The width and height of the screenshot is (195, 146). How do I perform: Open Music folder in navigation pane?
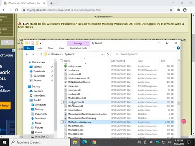click(x=38, y=123)
